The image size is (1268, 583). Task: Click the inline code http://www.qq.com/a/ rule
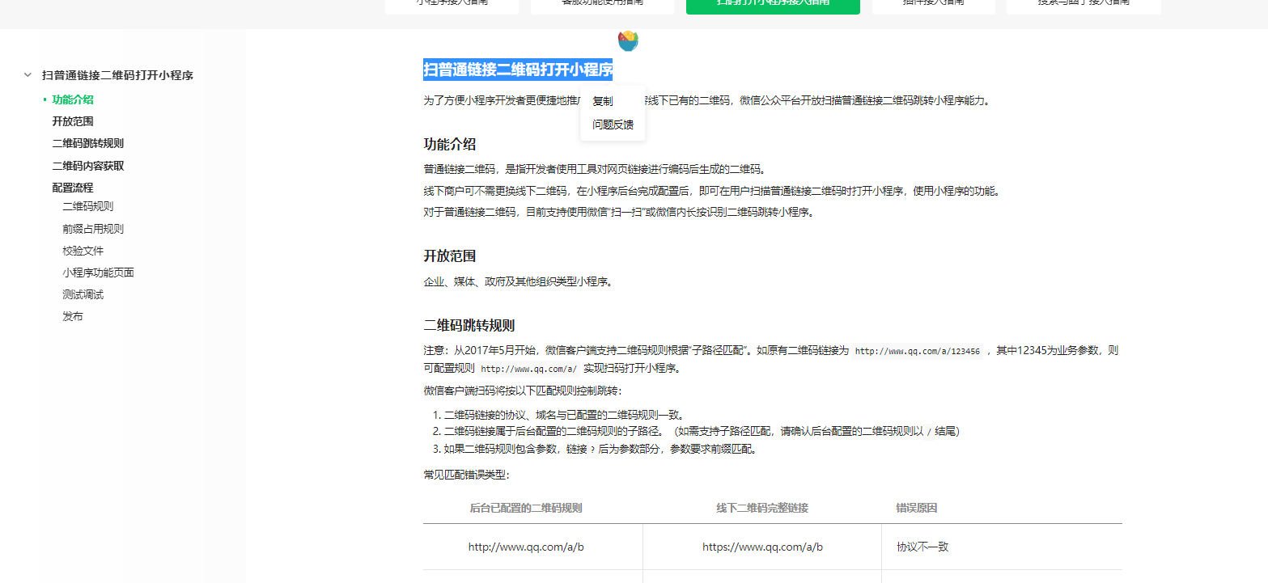point(529,369)
